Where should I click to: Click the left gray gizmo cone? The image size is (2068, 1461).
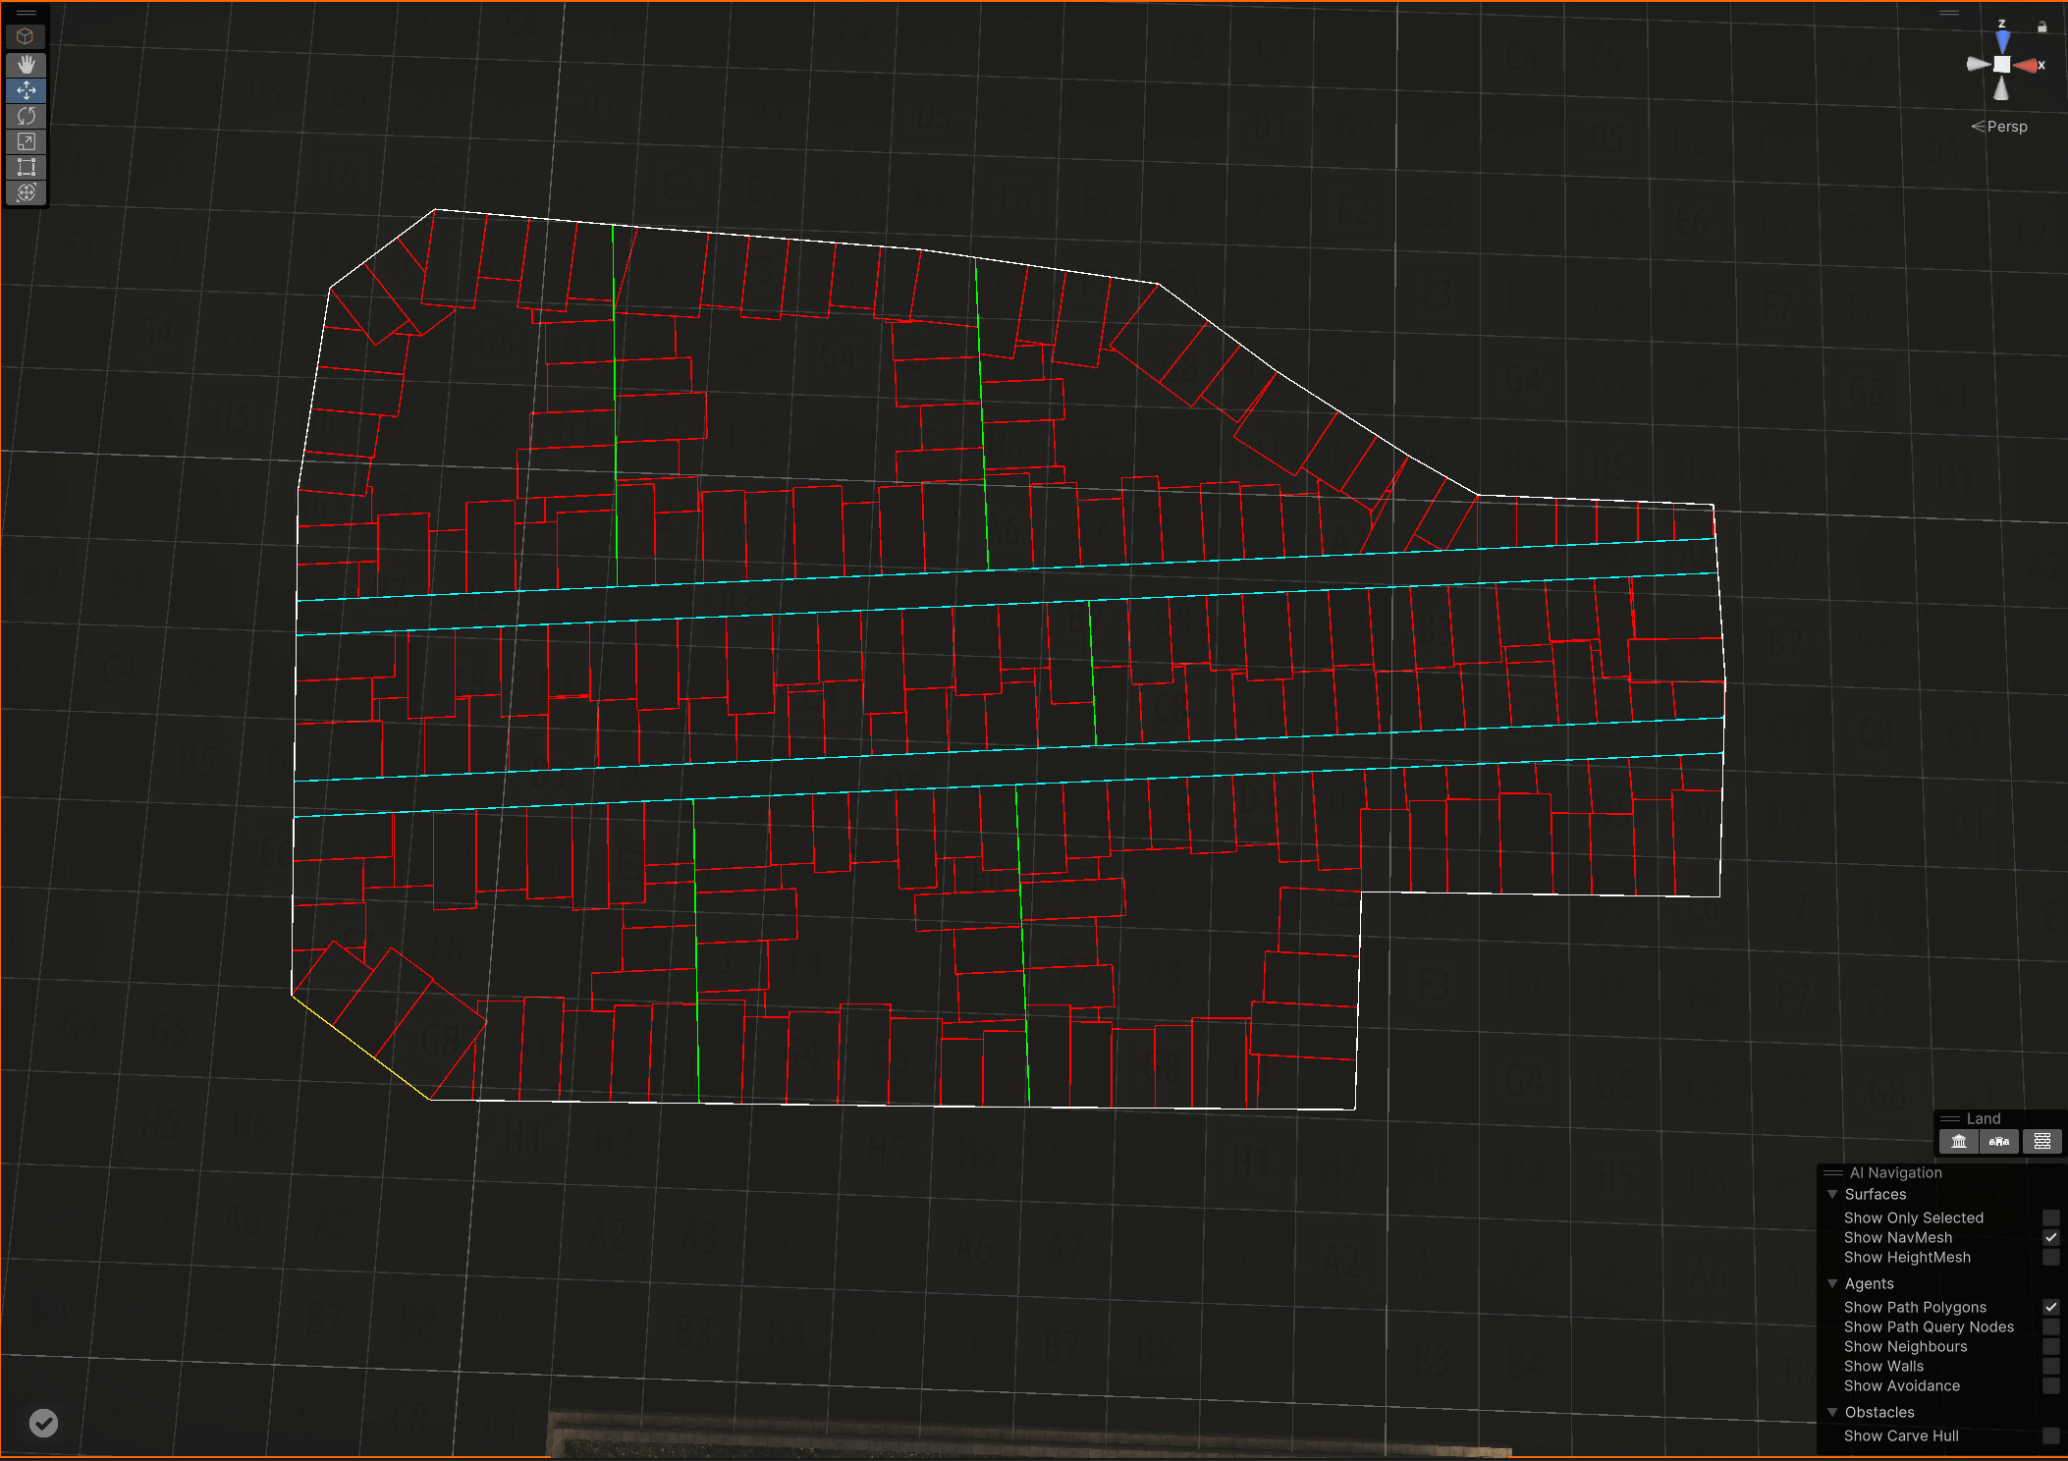click(x=1978, y=64)
